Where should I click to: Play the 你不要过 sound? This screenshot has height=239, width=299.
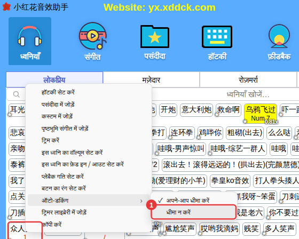[x=283, y=213]
